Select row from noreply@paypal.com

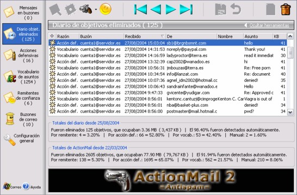(168, 49)
